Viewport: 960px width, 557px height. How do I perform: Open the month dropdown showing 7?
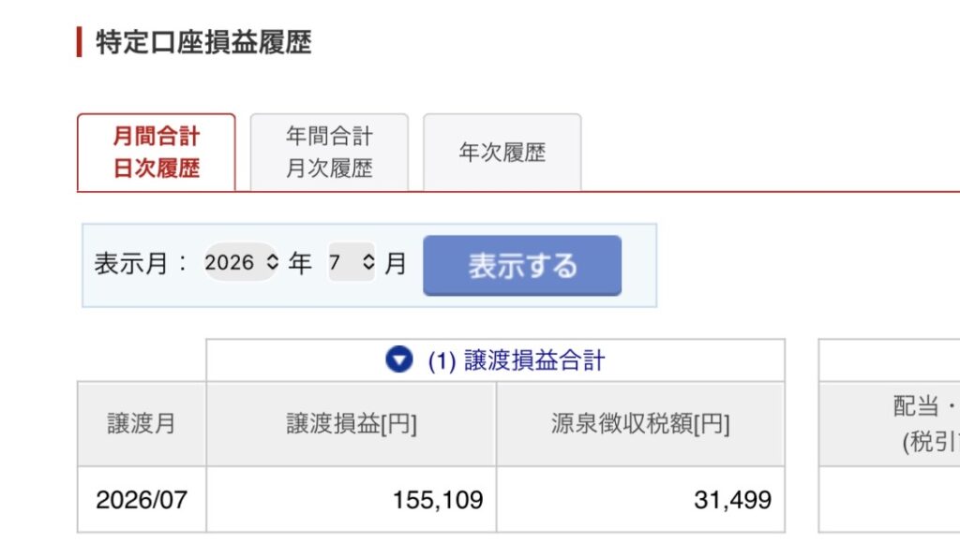click(352, 262)
